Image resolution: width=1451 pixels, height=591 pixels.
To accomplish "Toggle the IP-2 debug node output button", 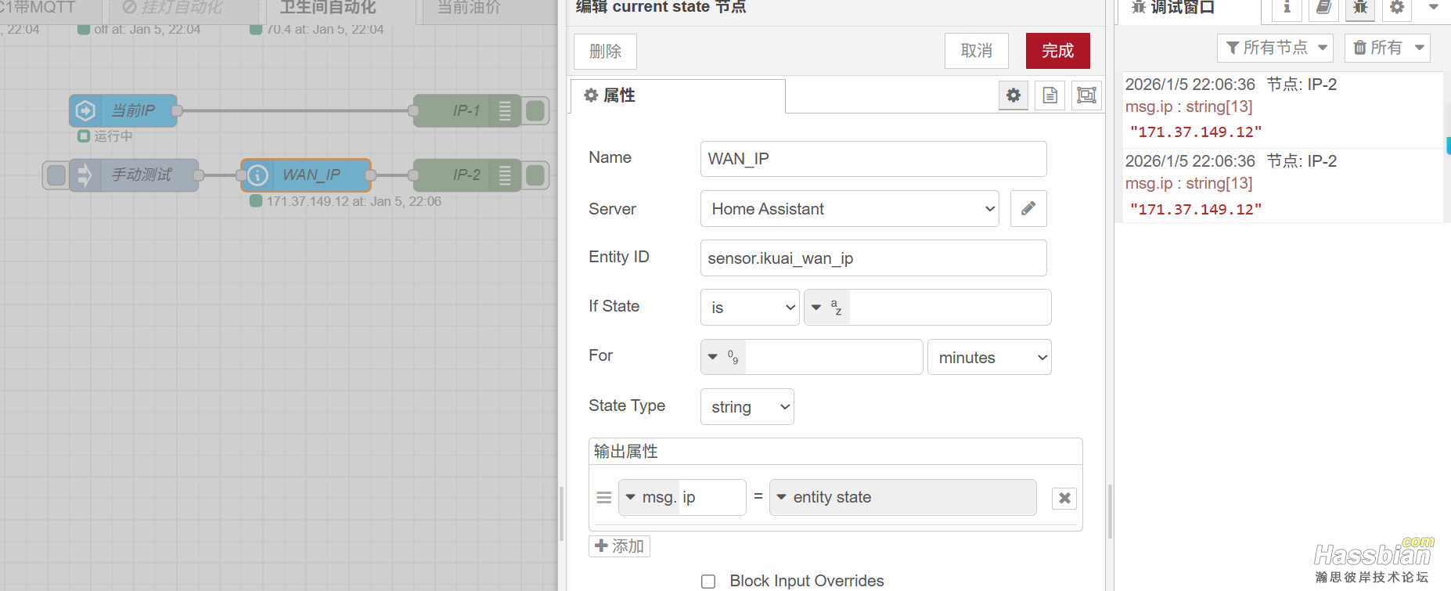I will point(535,175).
